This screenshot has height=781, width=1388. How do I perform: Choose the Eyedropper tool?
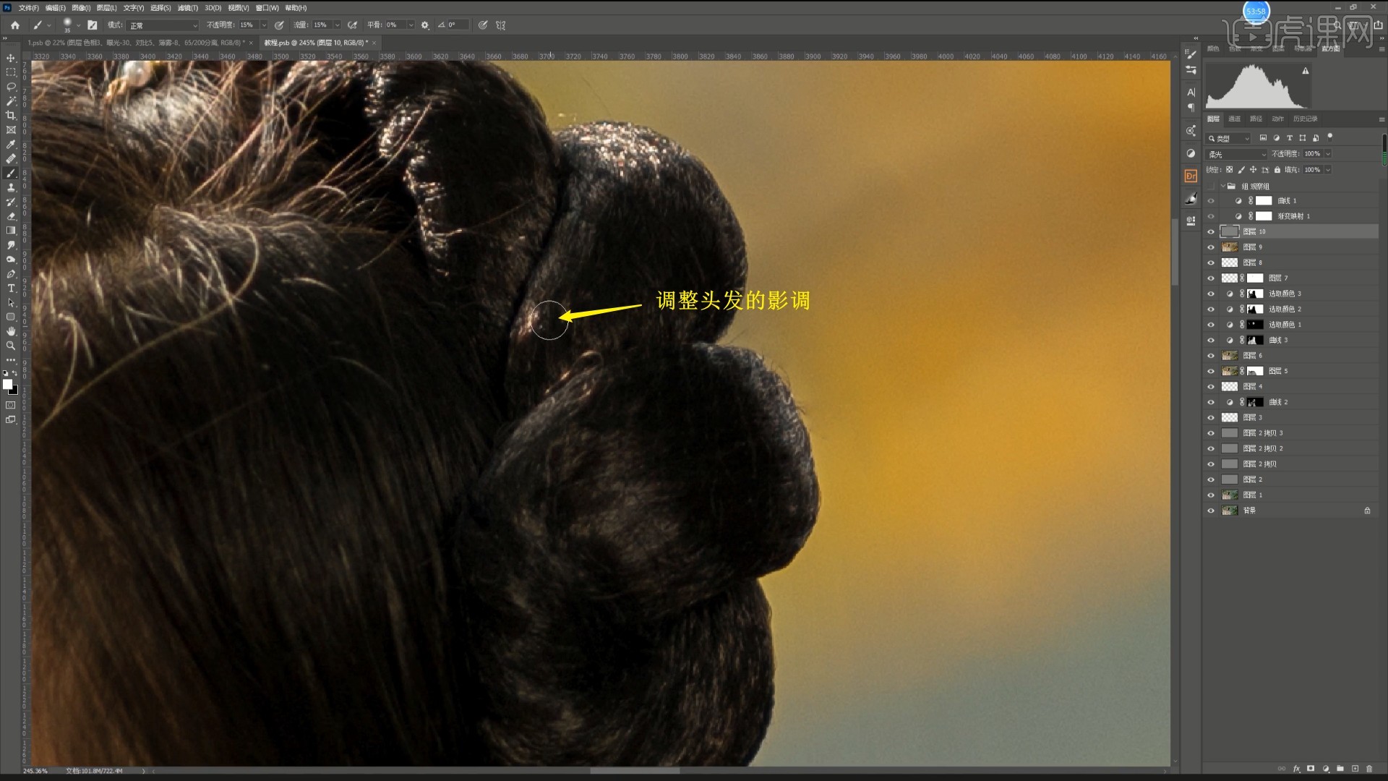[11, 145]
